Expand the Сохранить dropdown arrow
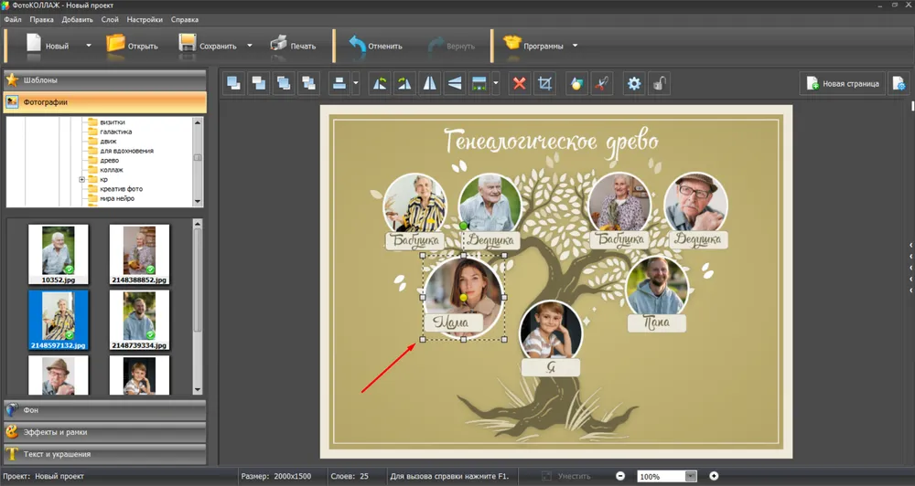This screenshot has width=915, height=486. click(x=250, y=46)
